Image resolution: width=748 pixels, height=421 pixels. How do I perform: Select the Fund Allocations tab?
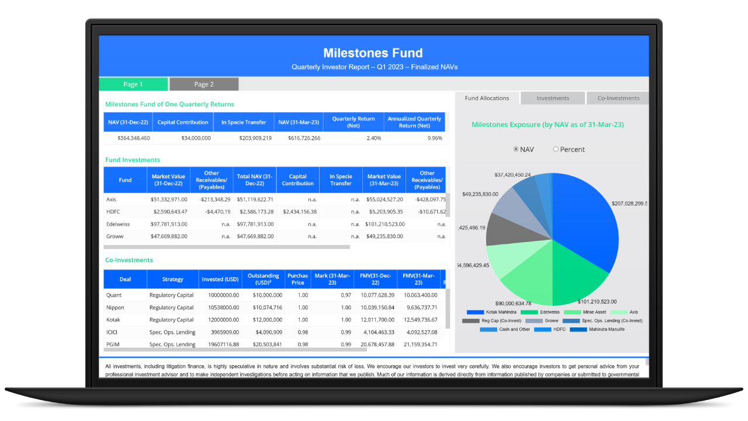point(487,98)
